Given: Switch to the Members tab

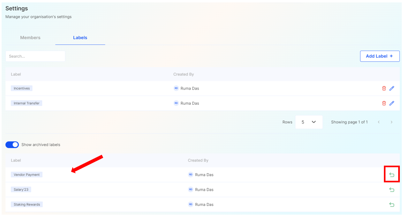Looking at the screenshot, I should tap(30, 37).
